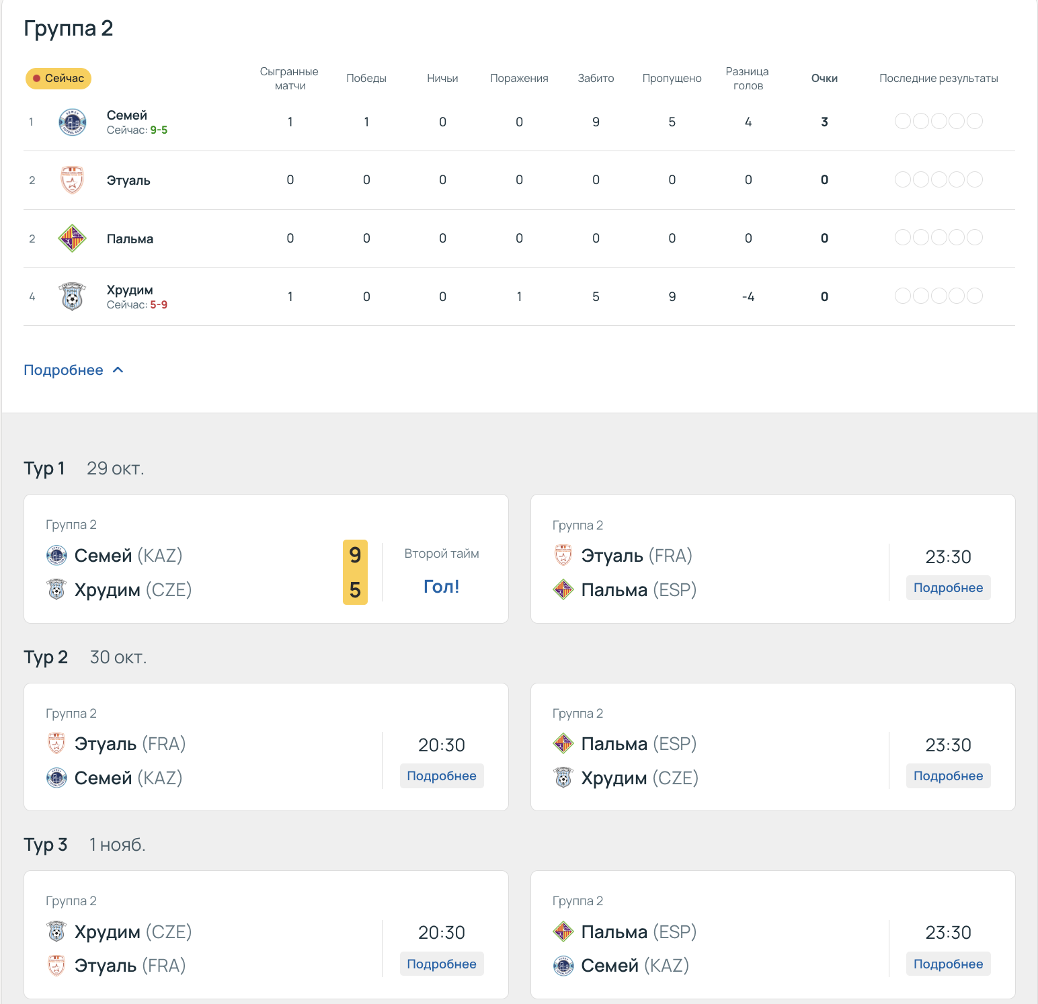Screen dimensions: 1038x1004
Task: Click the Хрудим club logo in standings table
Action: click(x=72, y=296)
